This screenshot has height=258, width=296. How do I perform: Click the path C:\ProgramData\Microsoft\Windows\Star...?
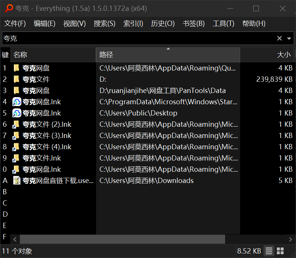168,102
